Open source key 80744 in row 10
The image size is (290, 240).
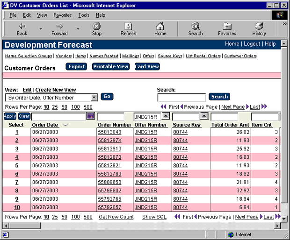click(181, 207)
